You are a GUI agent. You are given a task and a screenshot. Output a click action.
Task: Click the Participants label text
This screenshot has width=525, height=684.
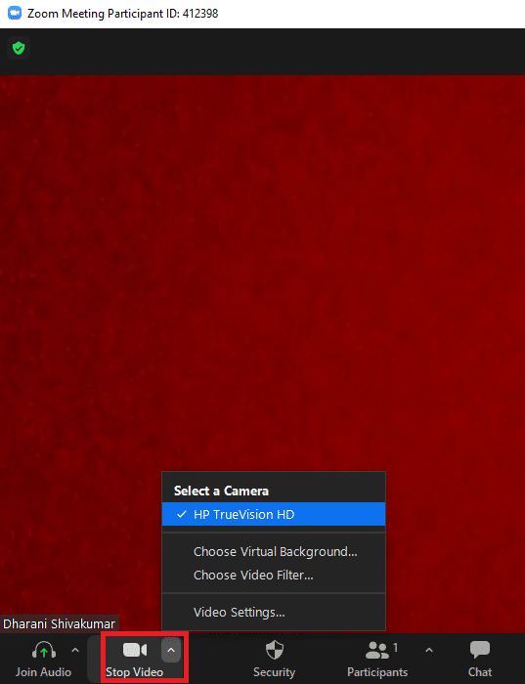click(377, 672)
